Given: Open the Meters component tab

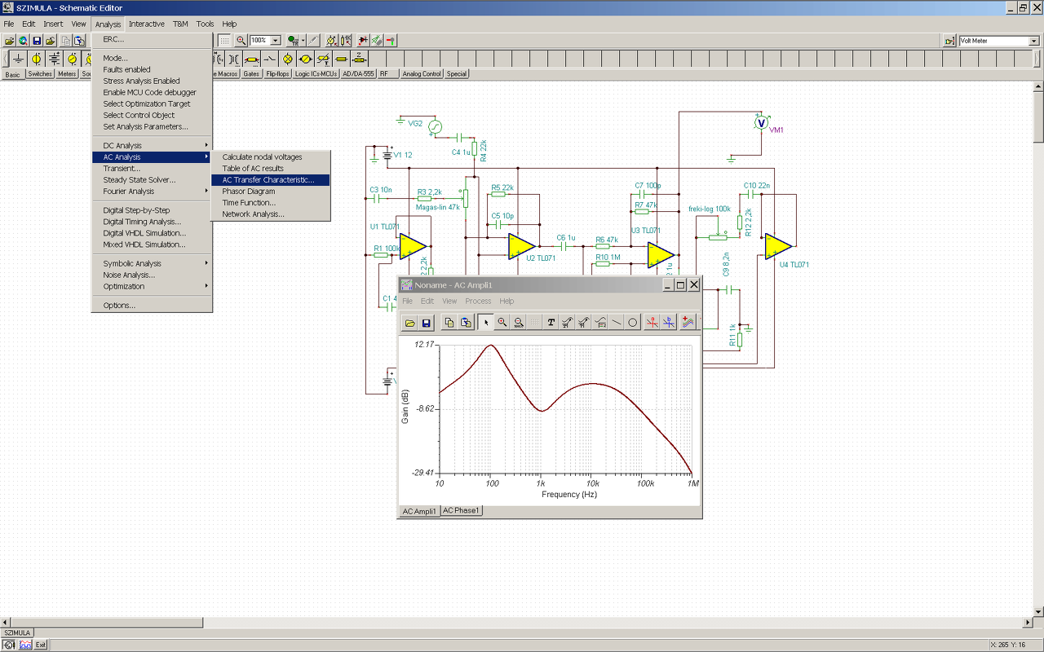Looking at the screenshot, I should (67, 74).
